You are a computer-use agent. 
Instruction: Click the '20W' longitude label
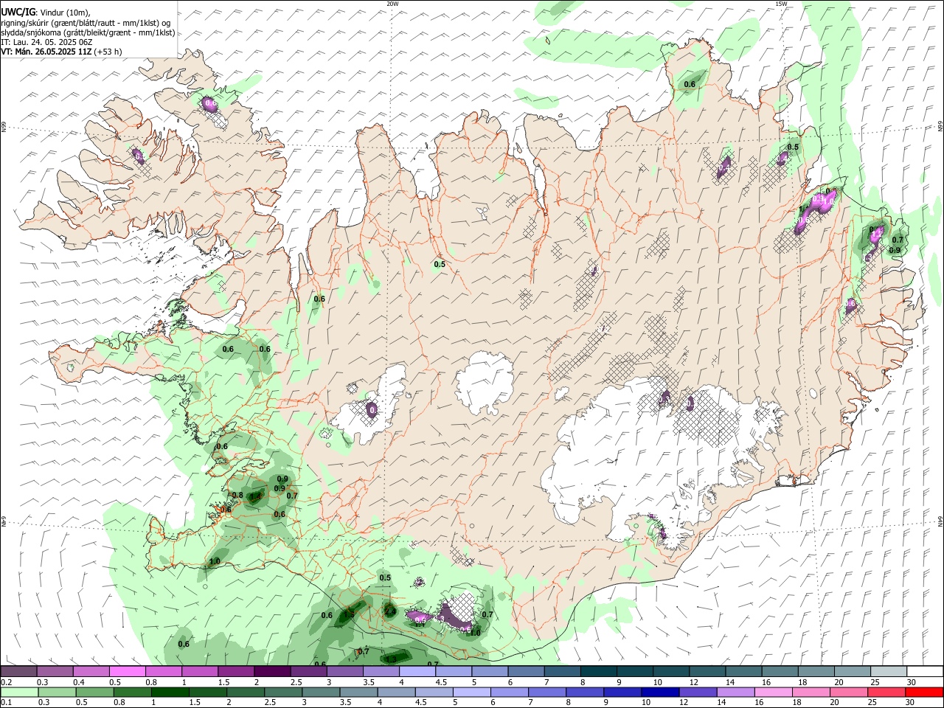(392, 4)
